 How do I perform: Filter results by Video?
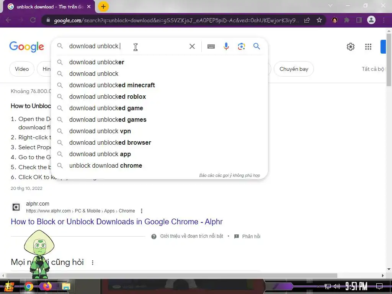(x=22, y=69)
